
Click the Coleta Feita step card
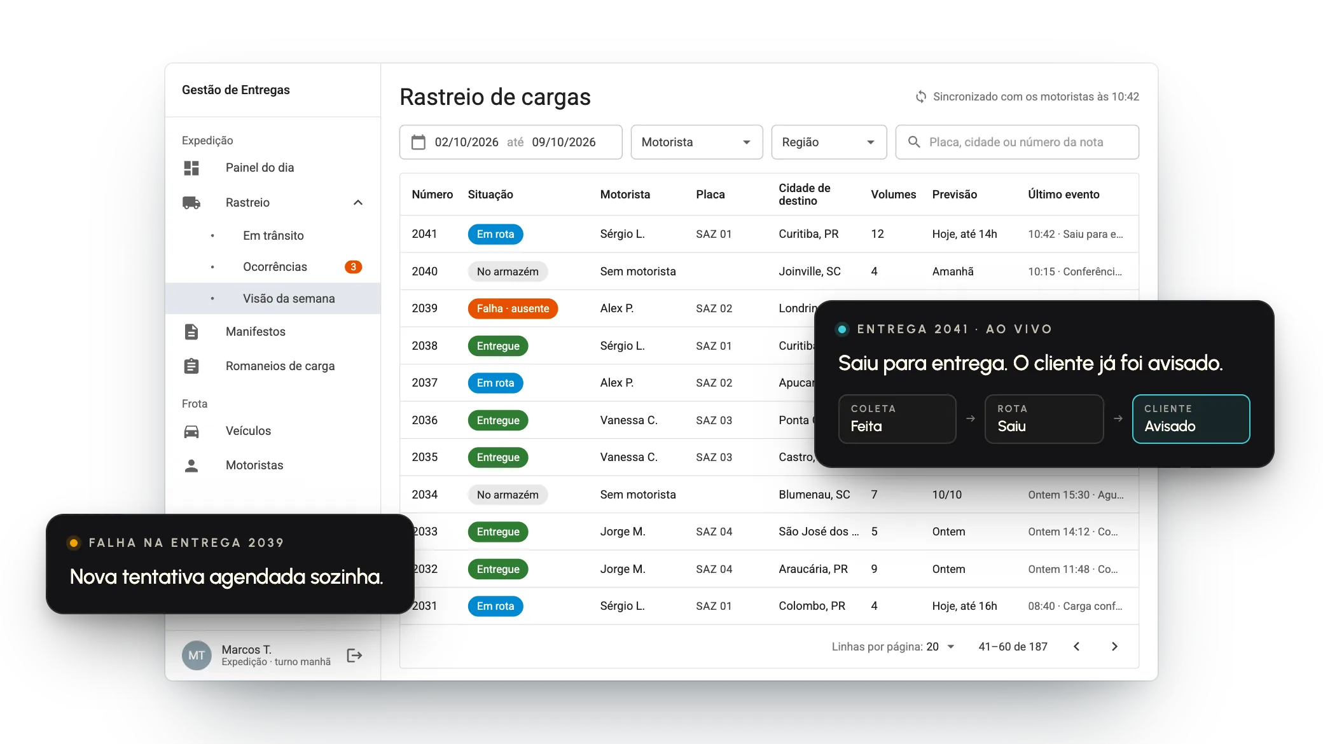pyautogui.click(x=897, y=419)
